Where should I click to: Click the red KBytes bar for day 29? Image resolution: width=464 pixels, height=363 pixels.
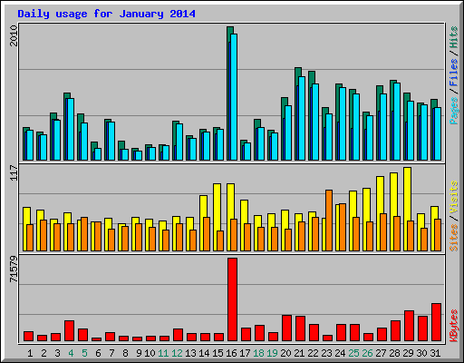pos(409,326)
